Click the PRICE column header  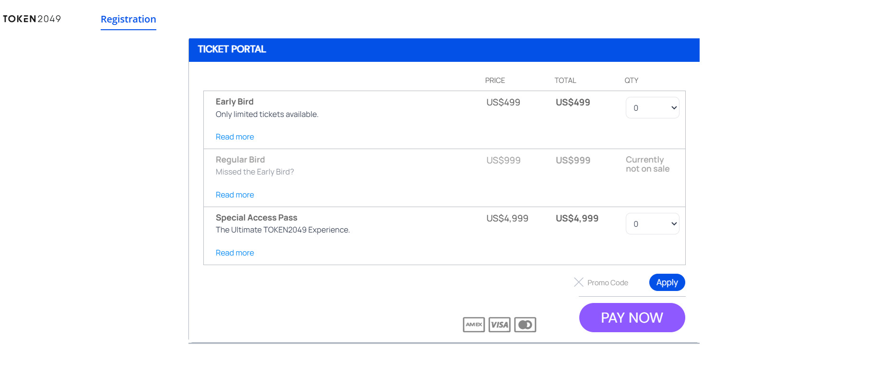495,81
